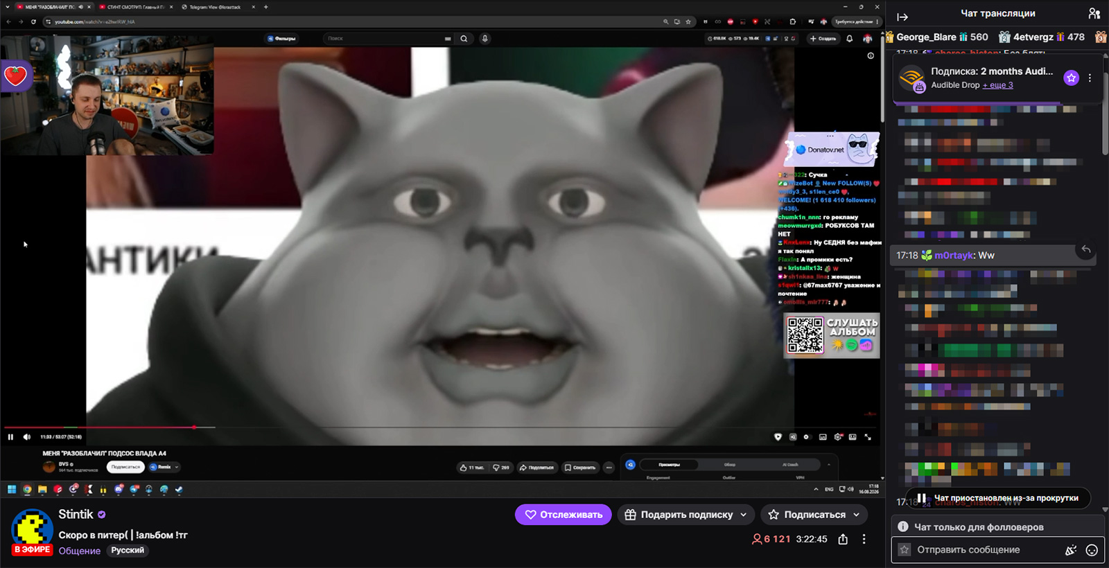Click the 6 121 viewer count
This screenshot has width=1109, height=568.
[771, 539]
